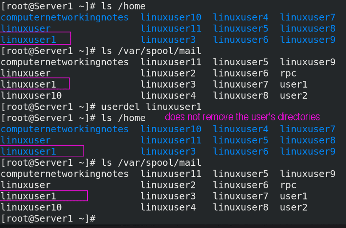The height and width of the screenshot is (228, 346).
Task: Click the pink annotation about user's directories
Action: [242, 117]
